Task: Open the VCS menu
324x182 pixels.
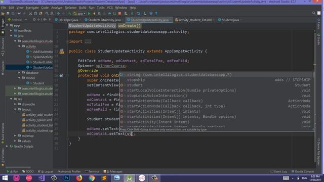Action: point(110,8)
